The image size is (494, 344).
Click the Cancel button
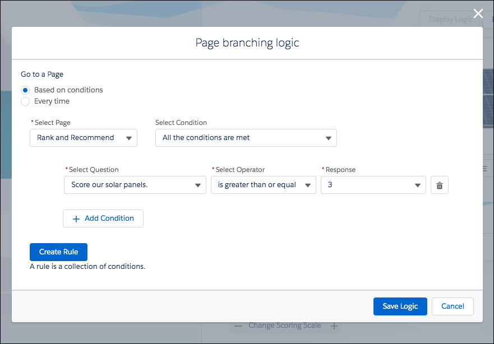tap(453, 306)
